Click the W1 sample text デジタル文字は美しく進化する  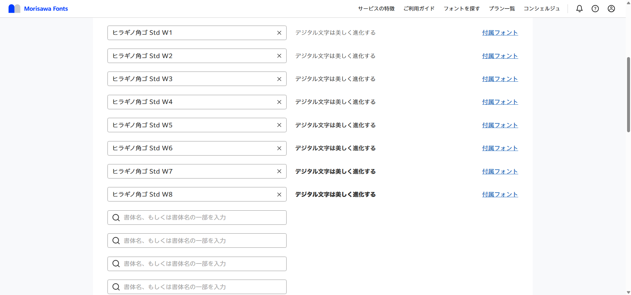click(335, 33)
